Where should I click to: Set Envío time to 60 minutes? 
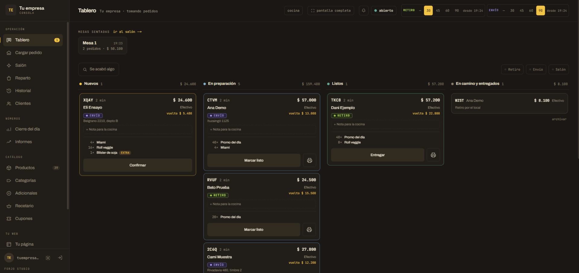(x=531, y=11)
